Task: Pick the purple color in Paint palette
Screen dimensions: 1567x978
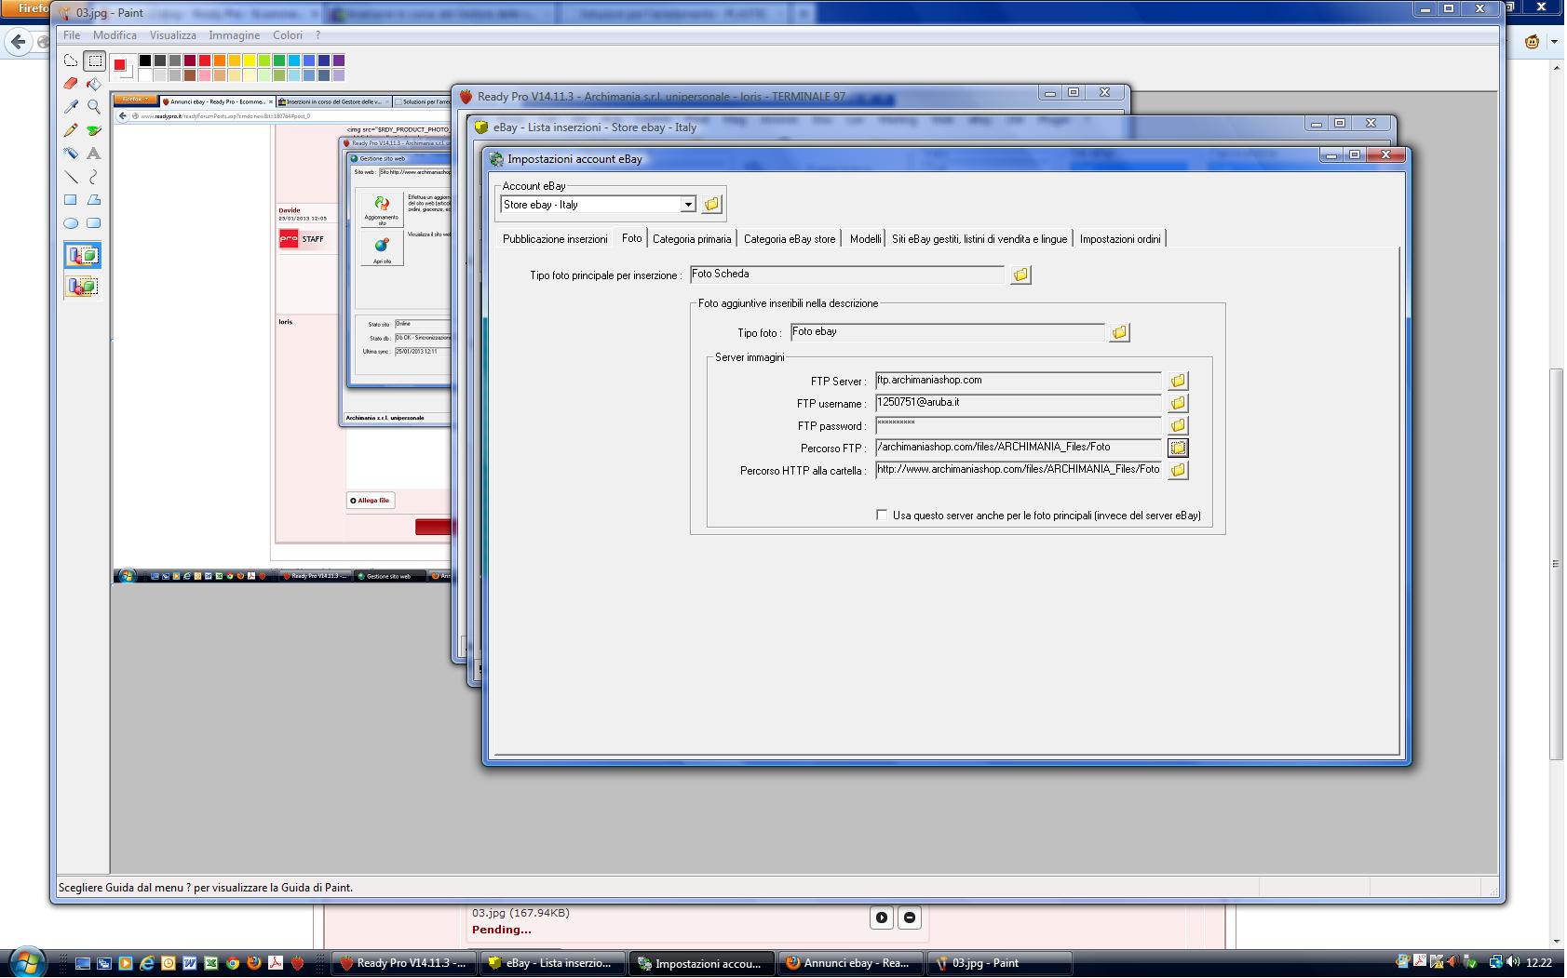Action: coord(339,60)
